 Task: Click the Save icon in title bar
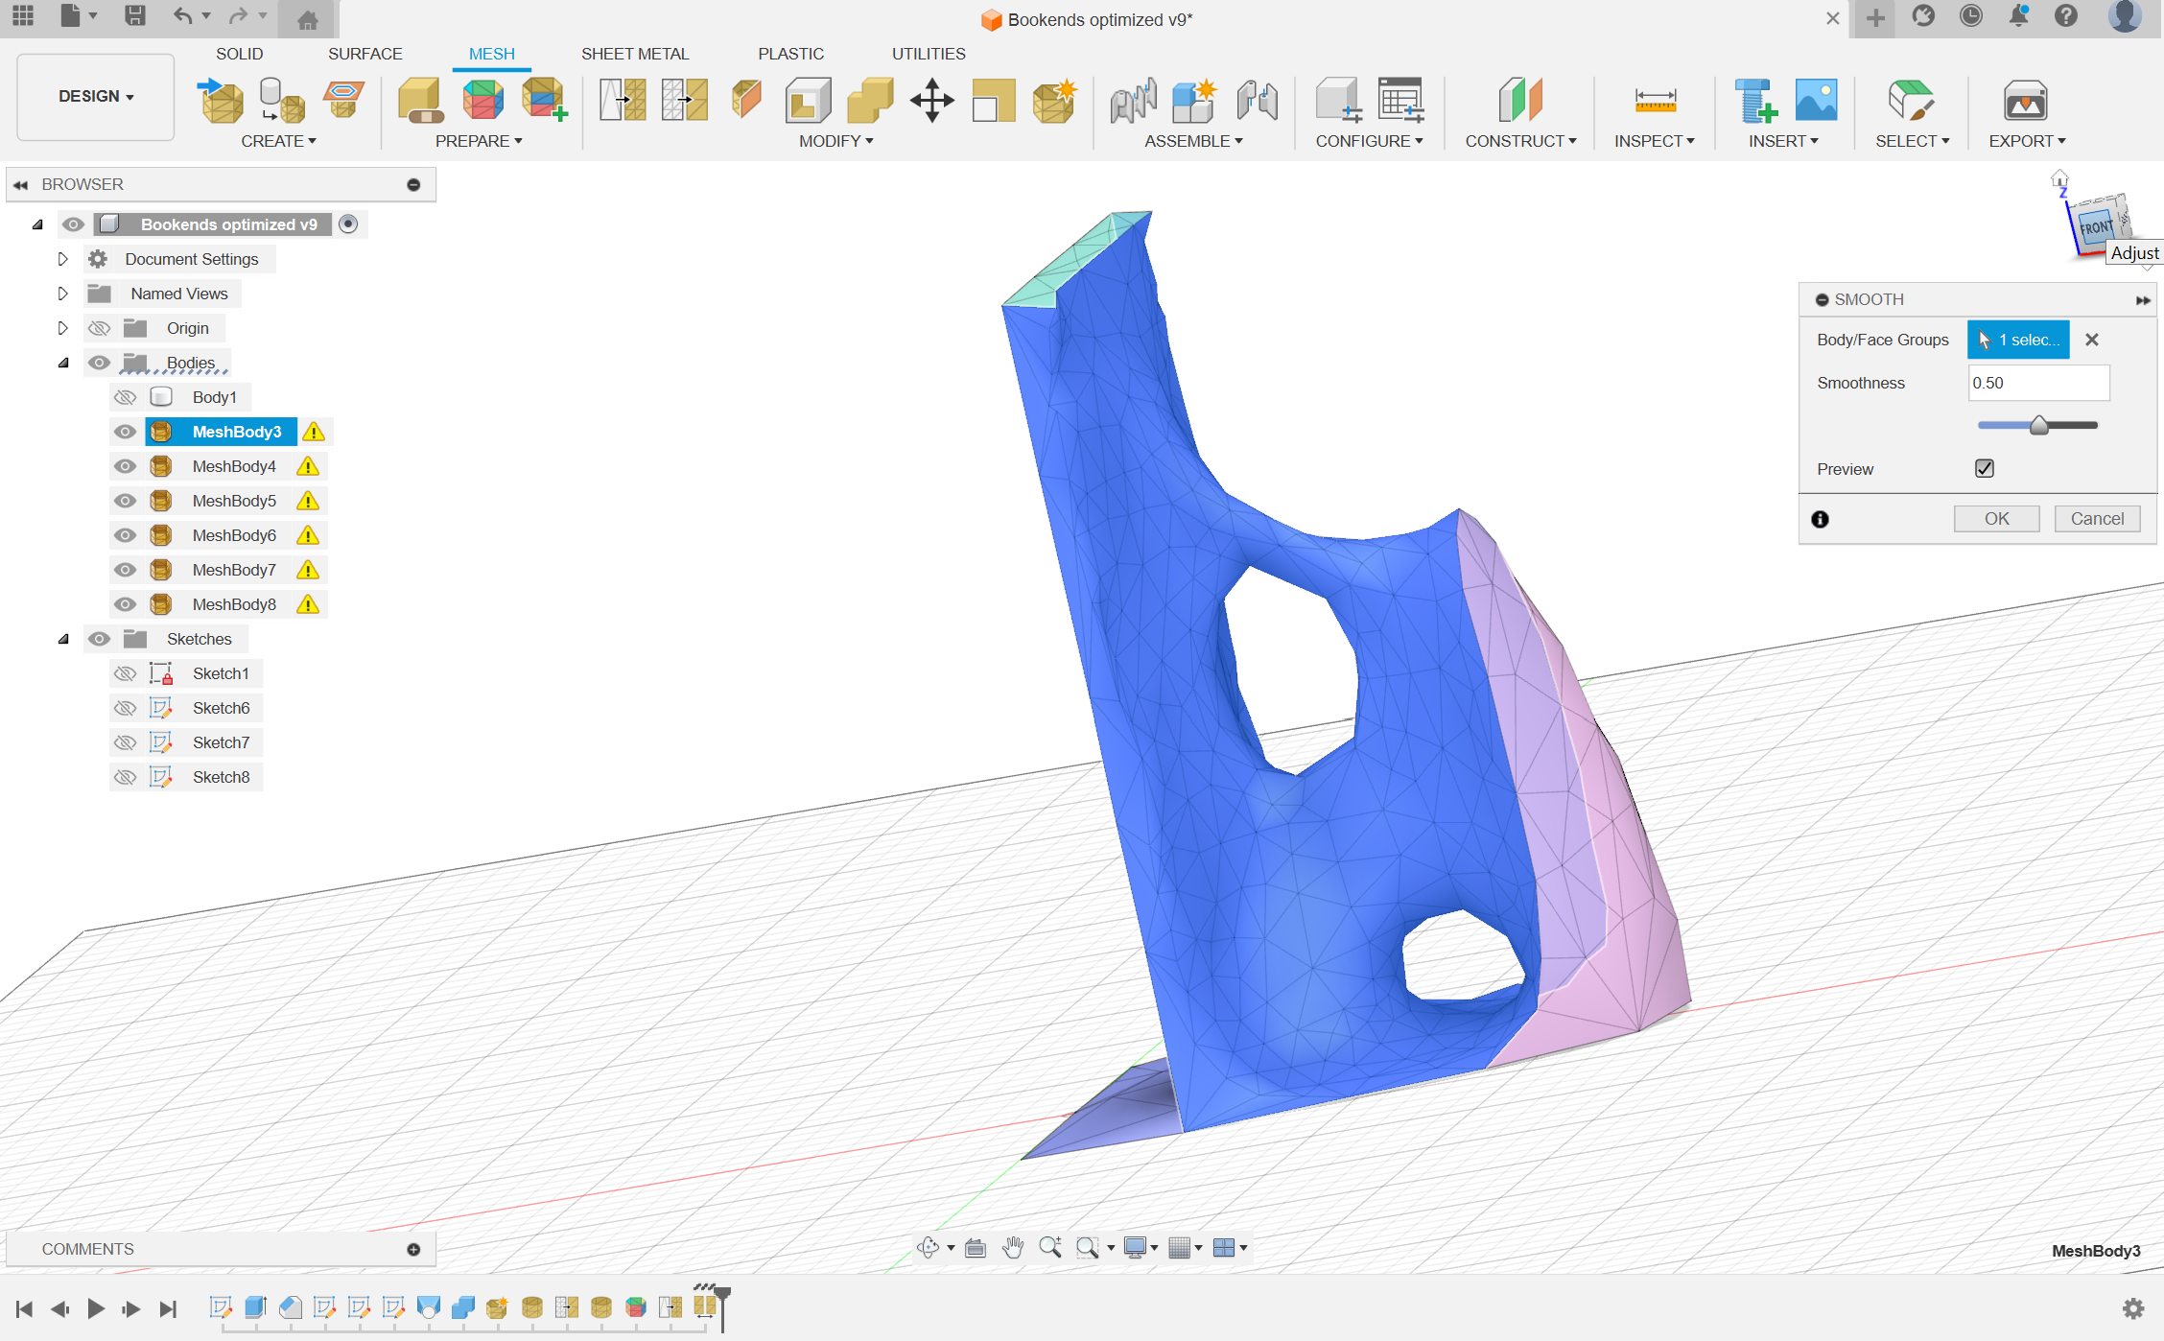[x=135, y=16]
